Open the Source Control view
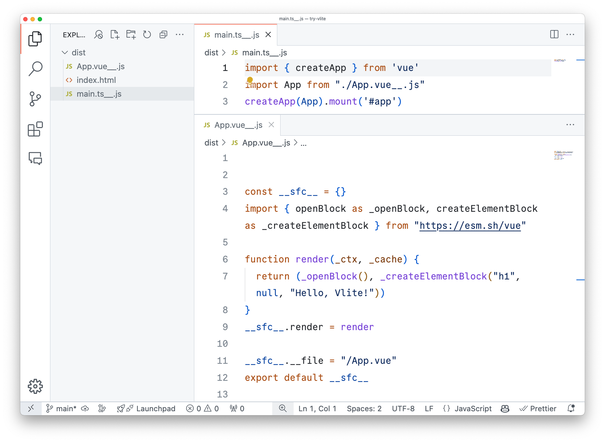 [x=35, y=99]
